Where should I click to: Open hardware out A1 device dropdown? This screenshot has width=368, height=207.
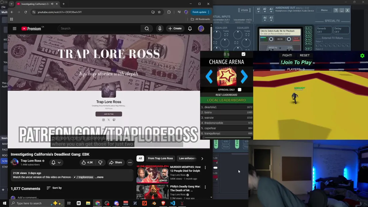pos(258,10)
